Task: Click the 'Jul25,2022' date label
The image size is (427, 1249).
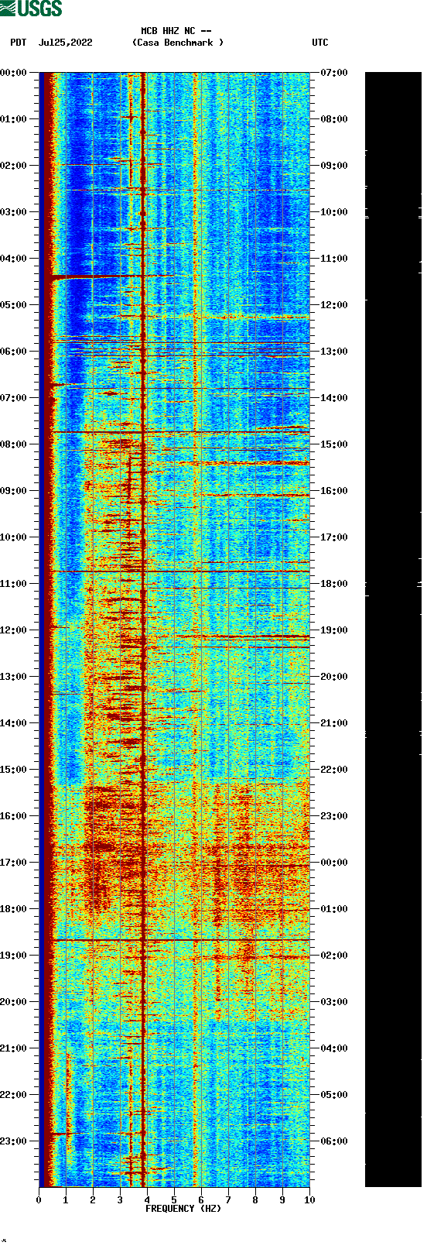Action: [66, 43]
